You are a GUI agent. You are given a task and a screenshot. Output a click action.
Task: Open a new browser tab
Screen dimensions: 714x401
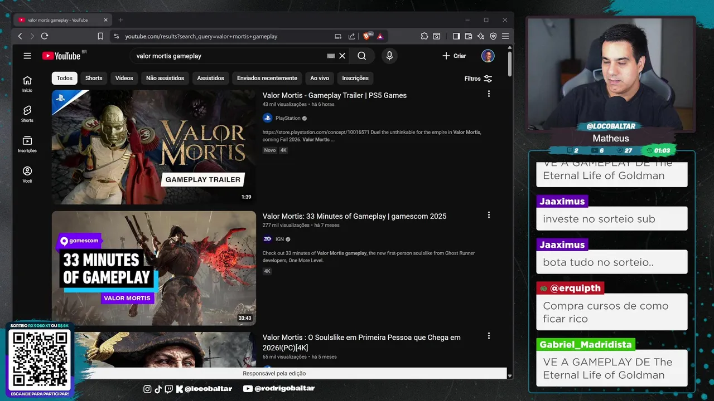(x=120, y=20)
